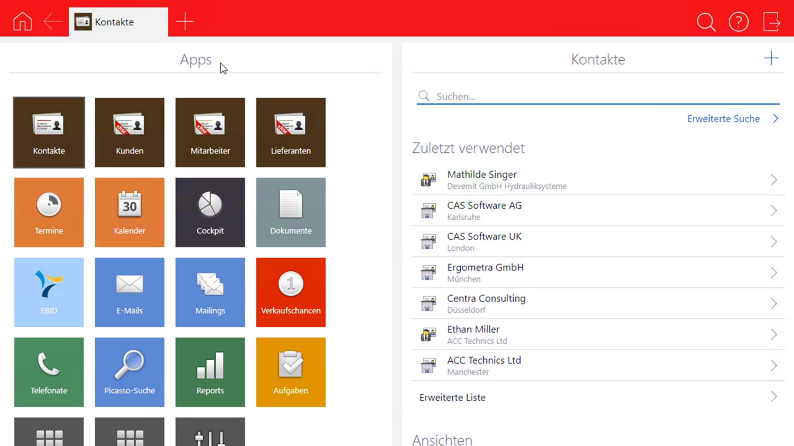Screen dimensions: 794x446
Task: Open the EBID app tile
Action: pos(49,292)
